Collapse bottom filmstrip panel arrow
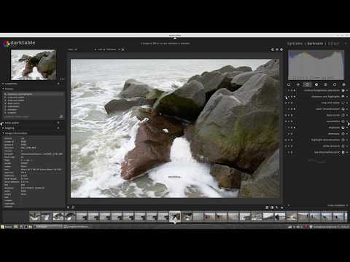Image resolution: width=350 pixels, height=262 pixels. click(x=175, y=223)
